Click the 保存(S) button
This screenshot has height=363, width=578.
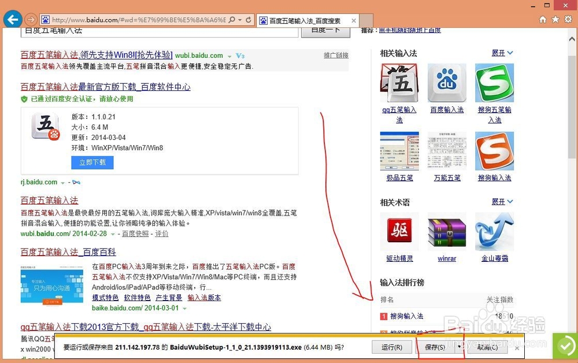click(x=435, y=347)
